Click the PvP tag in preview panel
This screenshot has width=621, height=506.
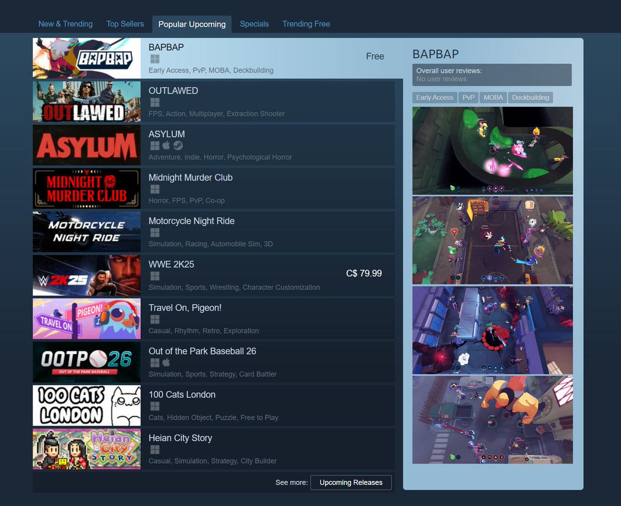click(469, 97)
